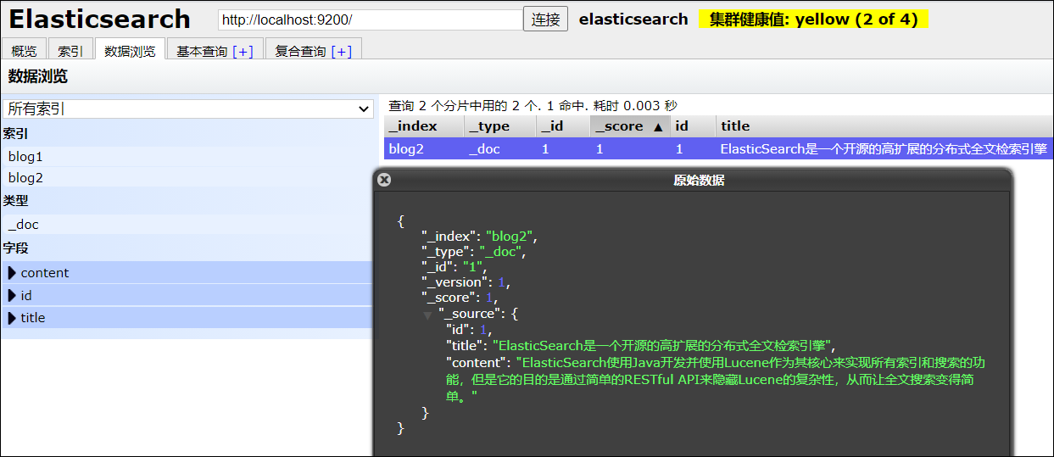
Task: Sort by the id column header
Action: pos(693,126)
